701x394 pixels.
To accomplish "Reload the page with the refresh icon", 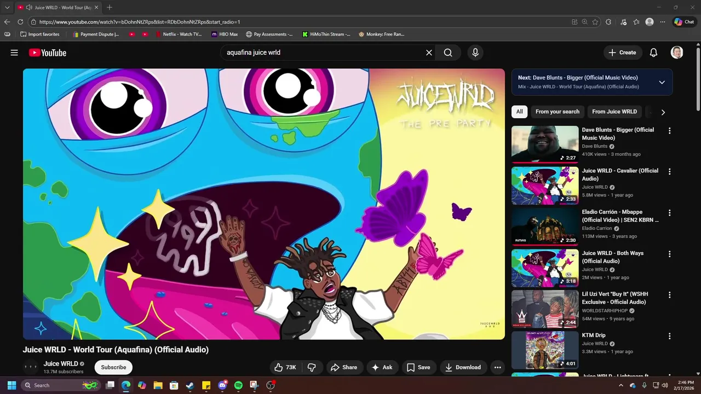I will [20, 22].
